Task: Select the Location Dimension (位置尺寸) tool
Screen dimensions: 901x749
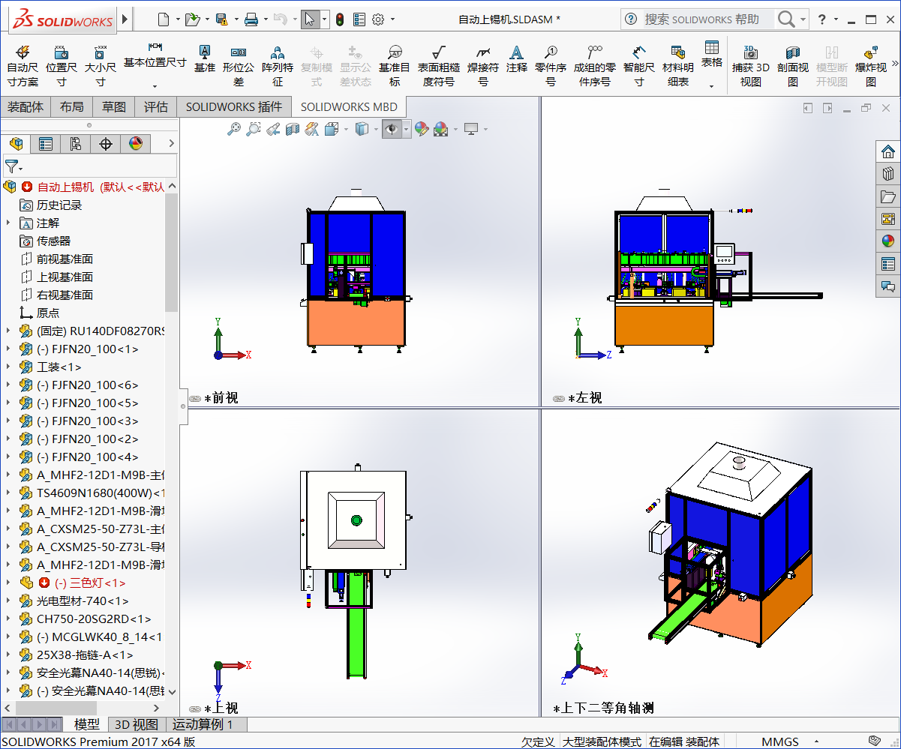Action: (62, 66)
